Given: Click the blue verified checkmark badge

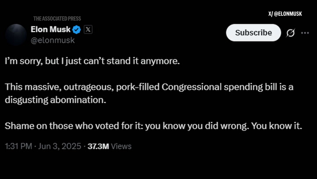Looking at the screenshot, I should (x=77, y=30).
